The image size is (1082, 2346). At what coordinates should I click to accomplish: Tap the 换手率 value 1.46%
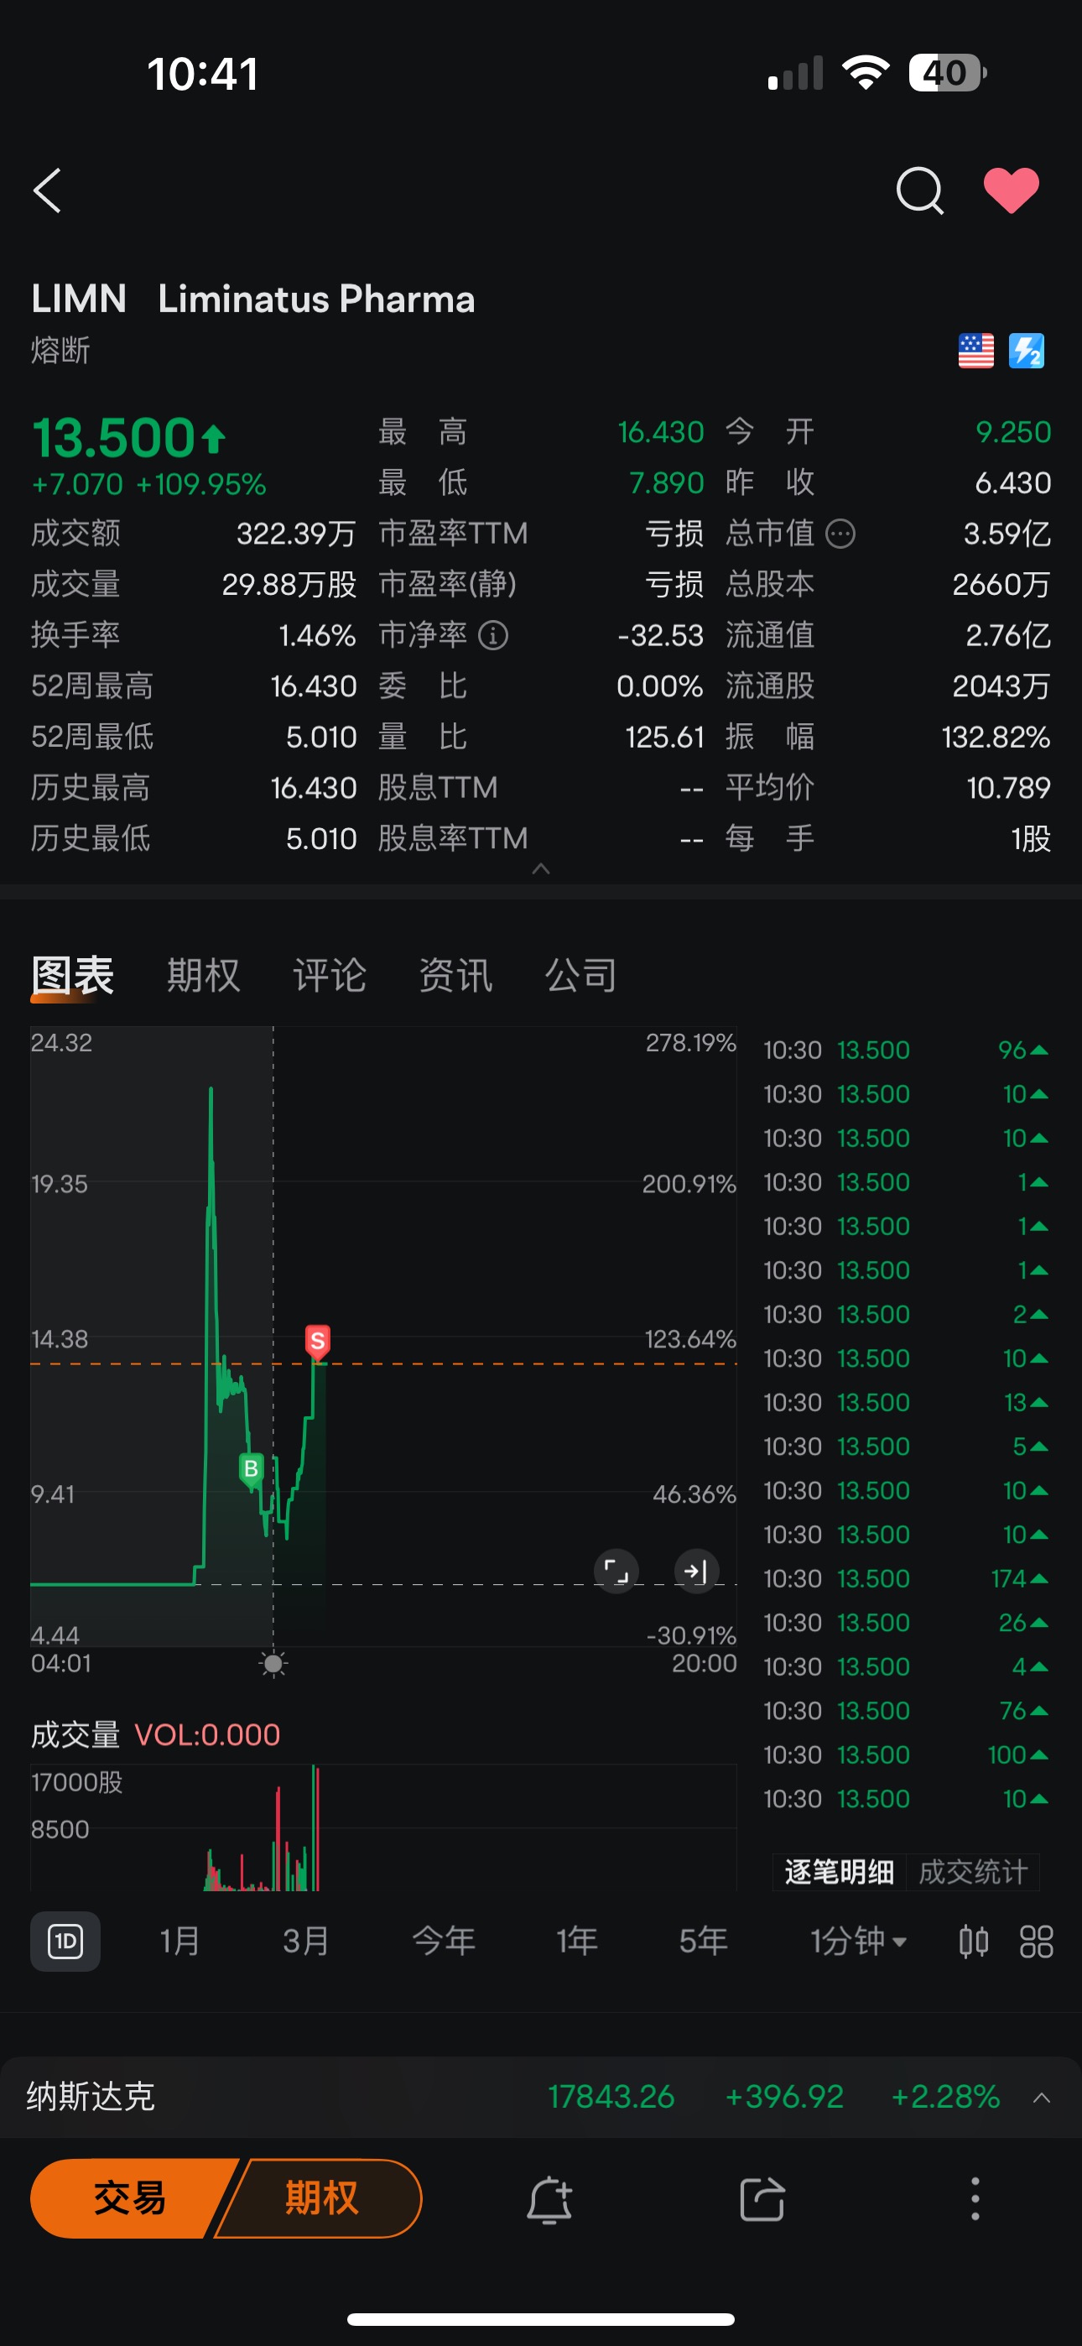[x=317, y=635]
